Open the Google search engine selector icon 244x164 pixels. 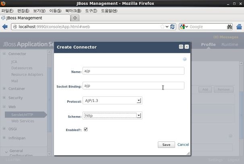click(182, 27)
